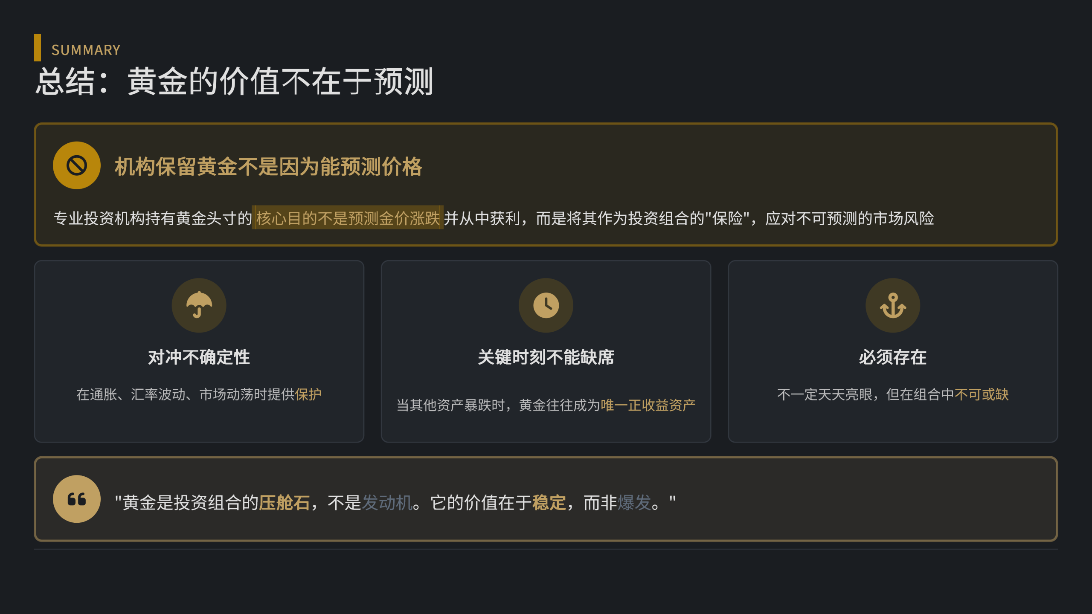1092x614 pixels.
Task: Click the slide title 总结：黄金的价值不在于预测
Action: [234, 81]
